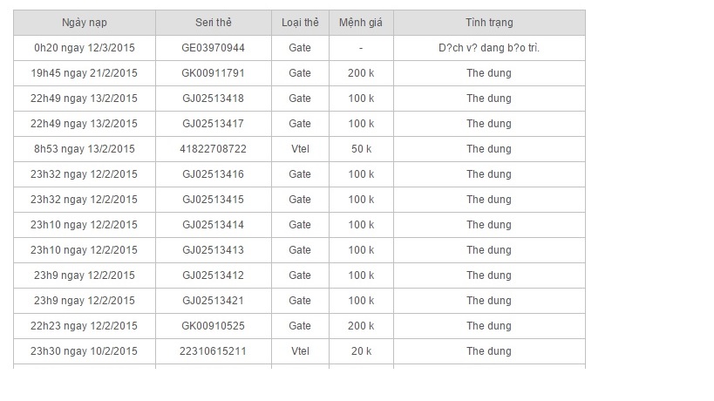Select serial GJ02513412 cell
Image resolution: width=714 pixels, height=401 pixels.
point(213,275)
